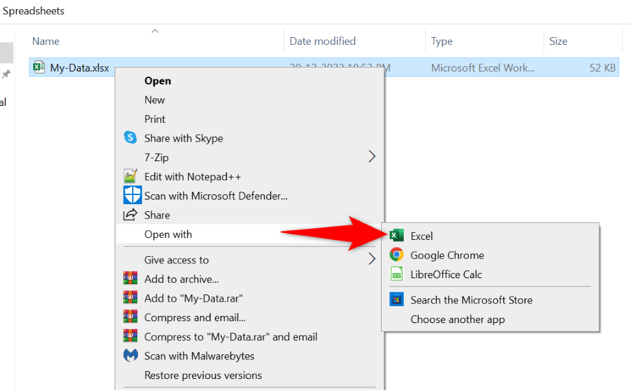Viewport: 631px width, 390px height.
Task: Select Open from the context menu
Action: (158, 81)
